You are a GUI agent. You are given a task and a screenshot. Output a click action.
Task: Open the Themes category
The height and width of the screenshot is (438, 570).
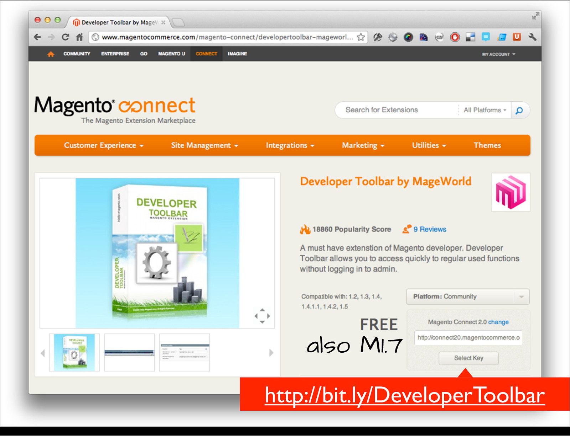tap(487, 145)
